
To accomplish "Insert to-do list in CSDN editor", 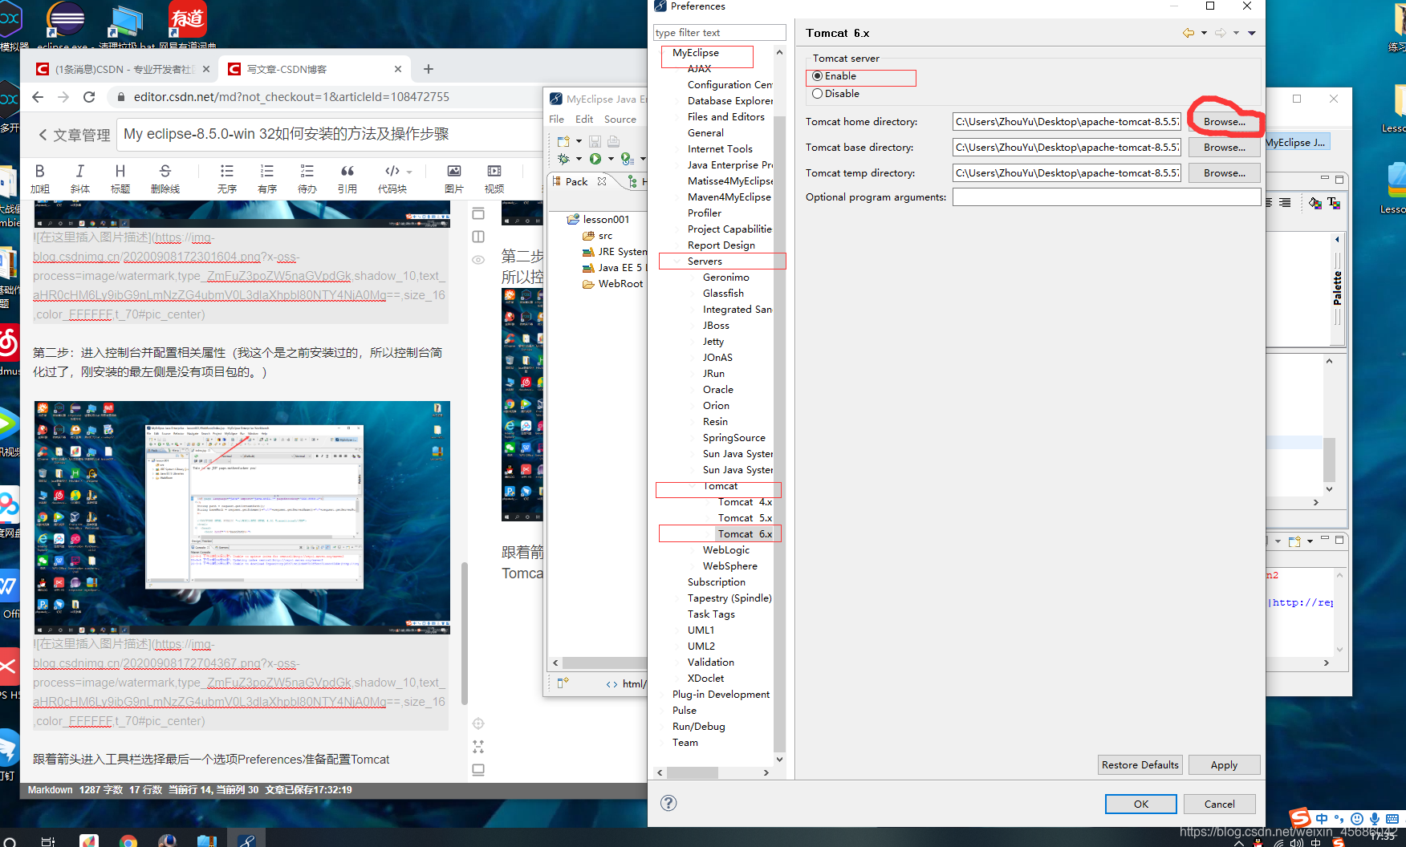I will coord(307,178).
